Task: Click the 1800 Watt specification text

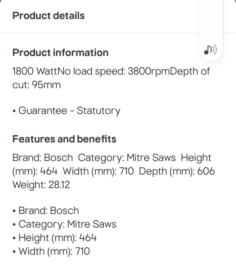Action: coord(34,71)
